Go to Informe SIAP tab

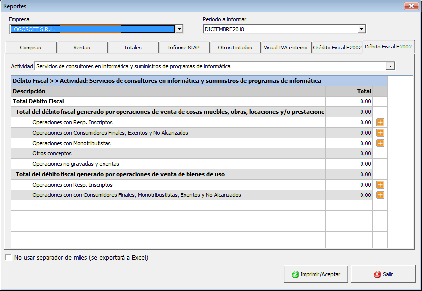(183, 48)
